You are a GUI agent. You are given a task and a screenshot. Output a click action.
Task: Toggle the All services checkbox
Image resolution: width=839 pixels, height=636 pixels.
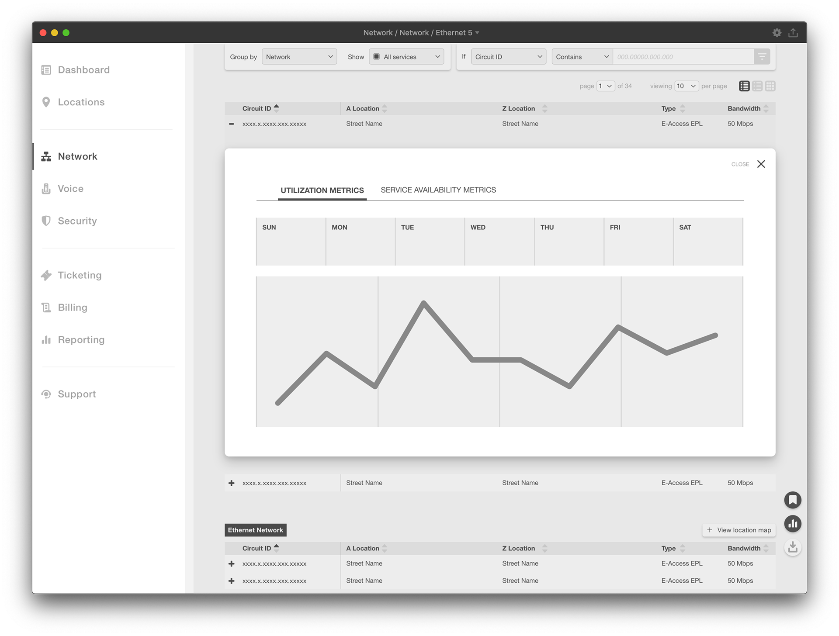376,57
